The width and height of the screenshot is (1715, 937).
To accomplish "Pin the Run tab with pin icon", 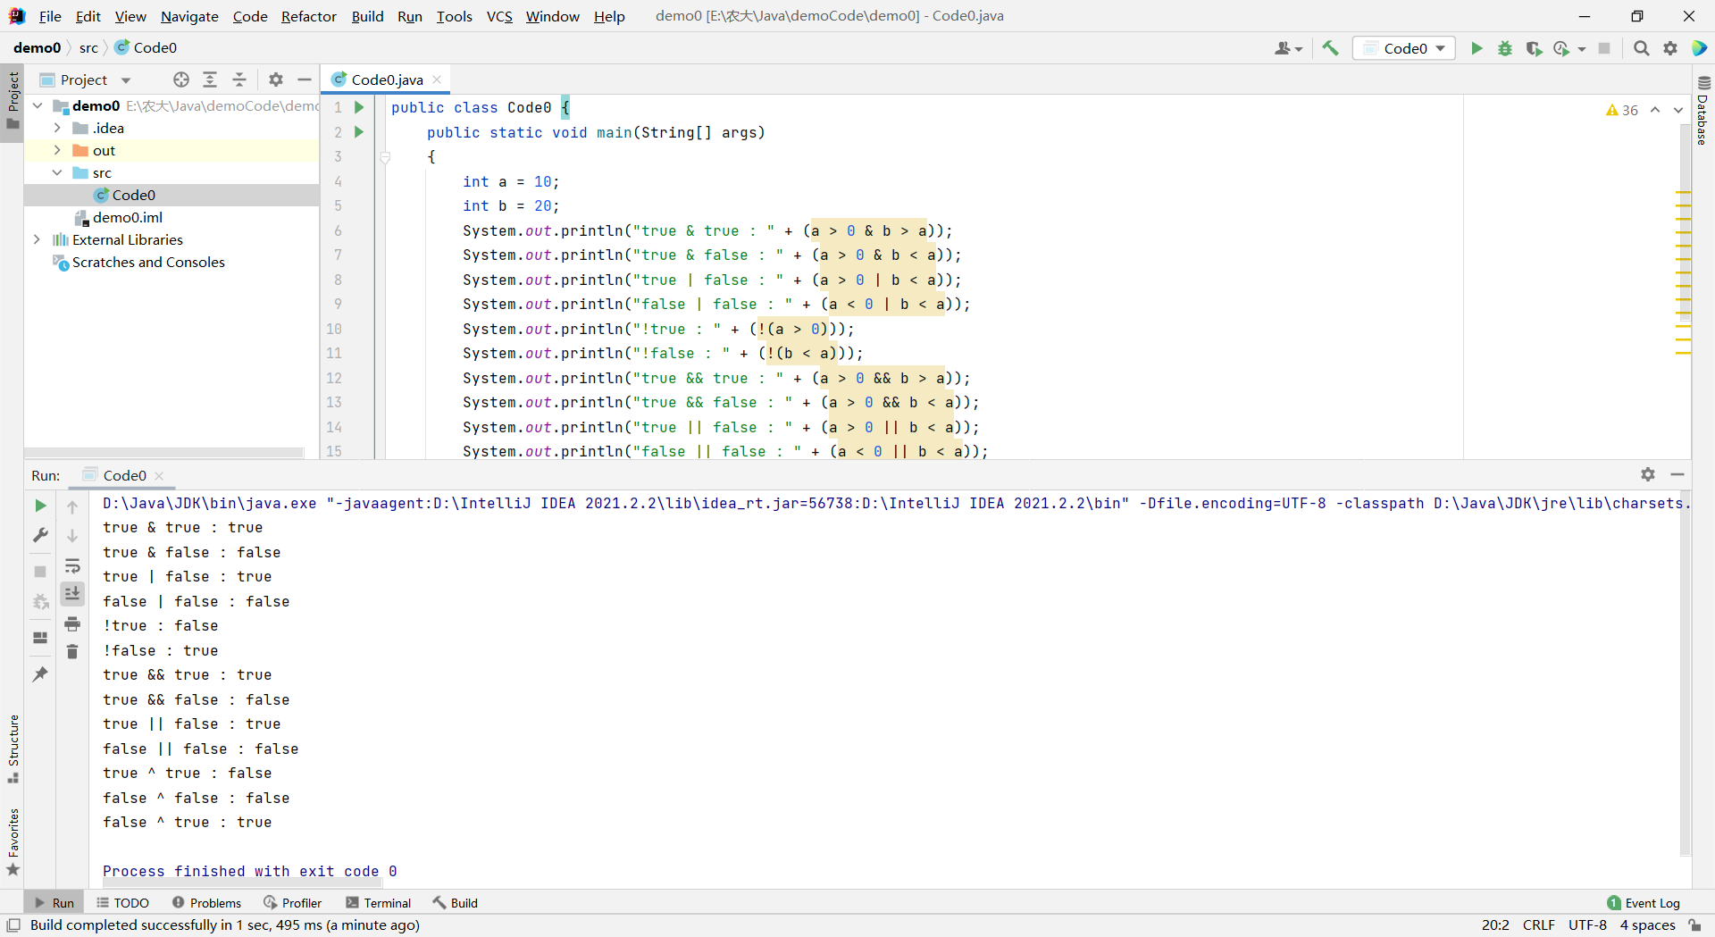I will pos(40,674).
